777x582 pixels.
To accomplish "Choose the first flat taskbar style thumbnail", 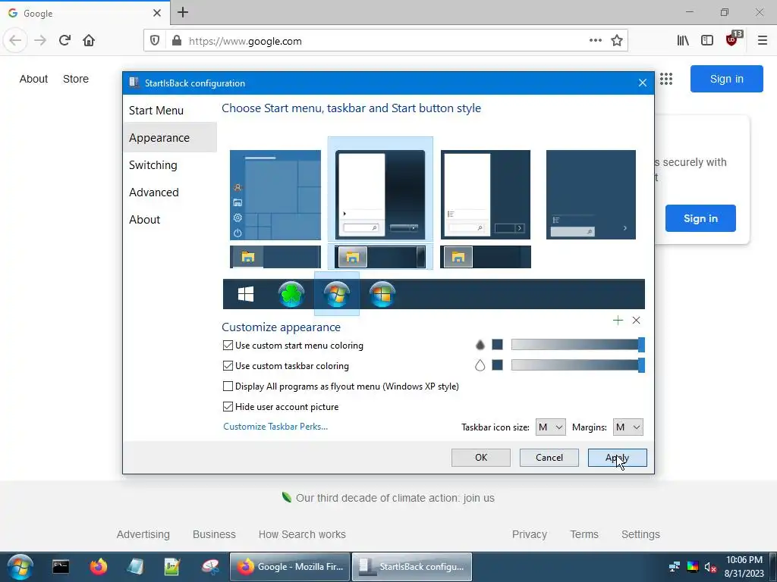I will click(x=275, y=257).
